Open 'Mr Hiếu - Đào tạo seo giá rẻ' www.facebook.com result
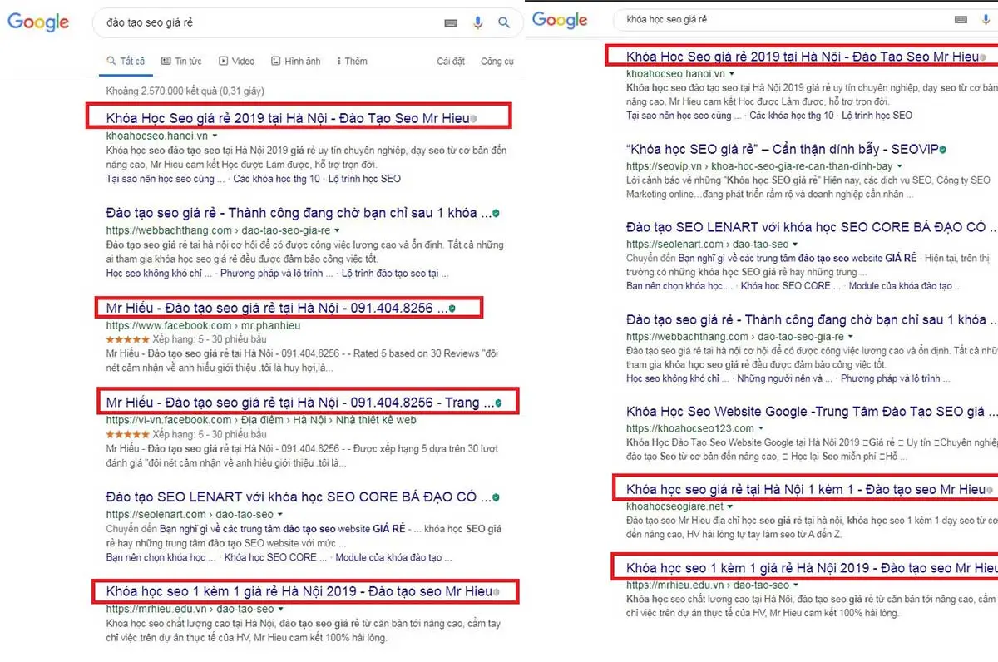The image size is (998, 662). tap(276, 309)
